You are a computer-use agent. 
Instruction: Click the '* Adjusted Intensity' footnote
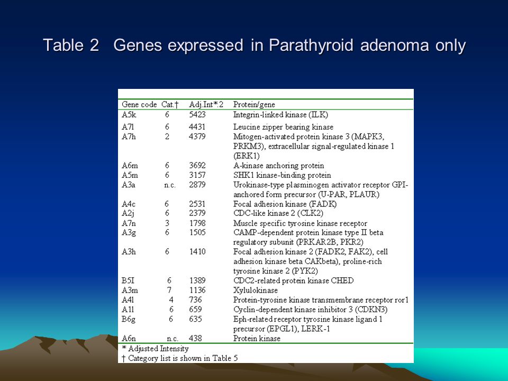pos(155,349)
